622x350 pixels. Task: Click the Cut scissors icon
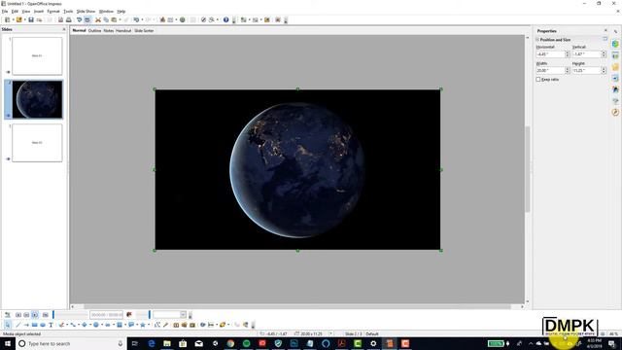click(x=98, y=19)
